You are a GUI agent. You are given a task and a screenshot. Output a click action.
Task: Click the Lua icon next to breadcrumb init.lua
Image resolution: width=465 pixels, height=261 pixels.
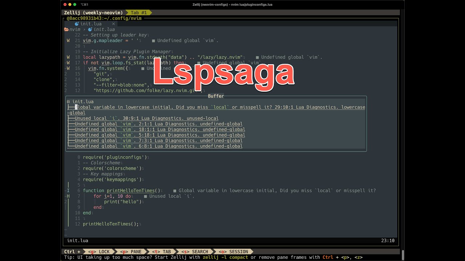point(90,29)
